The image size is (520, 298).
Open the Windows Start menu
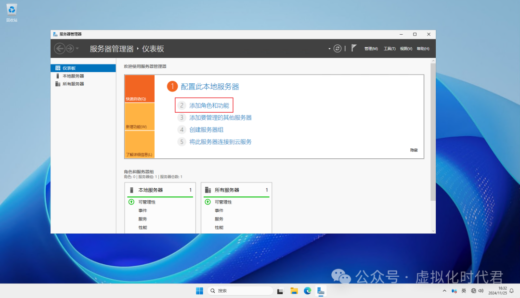click(x=199, y=291)
